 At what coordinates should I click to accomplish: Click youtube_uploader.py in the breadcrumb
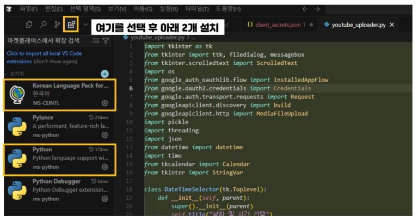coord(157,38)
